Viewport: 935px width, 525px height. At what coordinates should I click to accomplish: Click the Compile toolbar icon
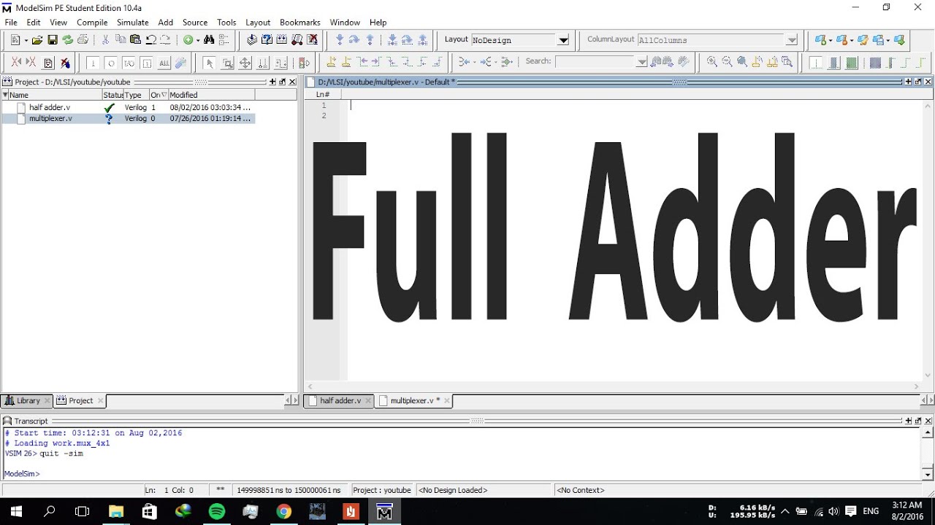(x=252, y=40)
